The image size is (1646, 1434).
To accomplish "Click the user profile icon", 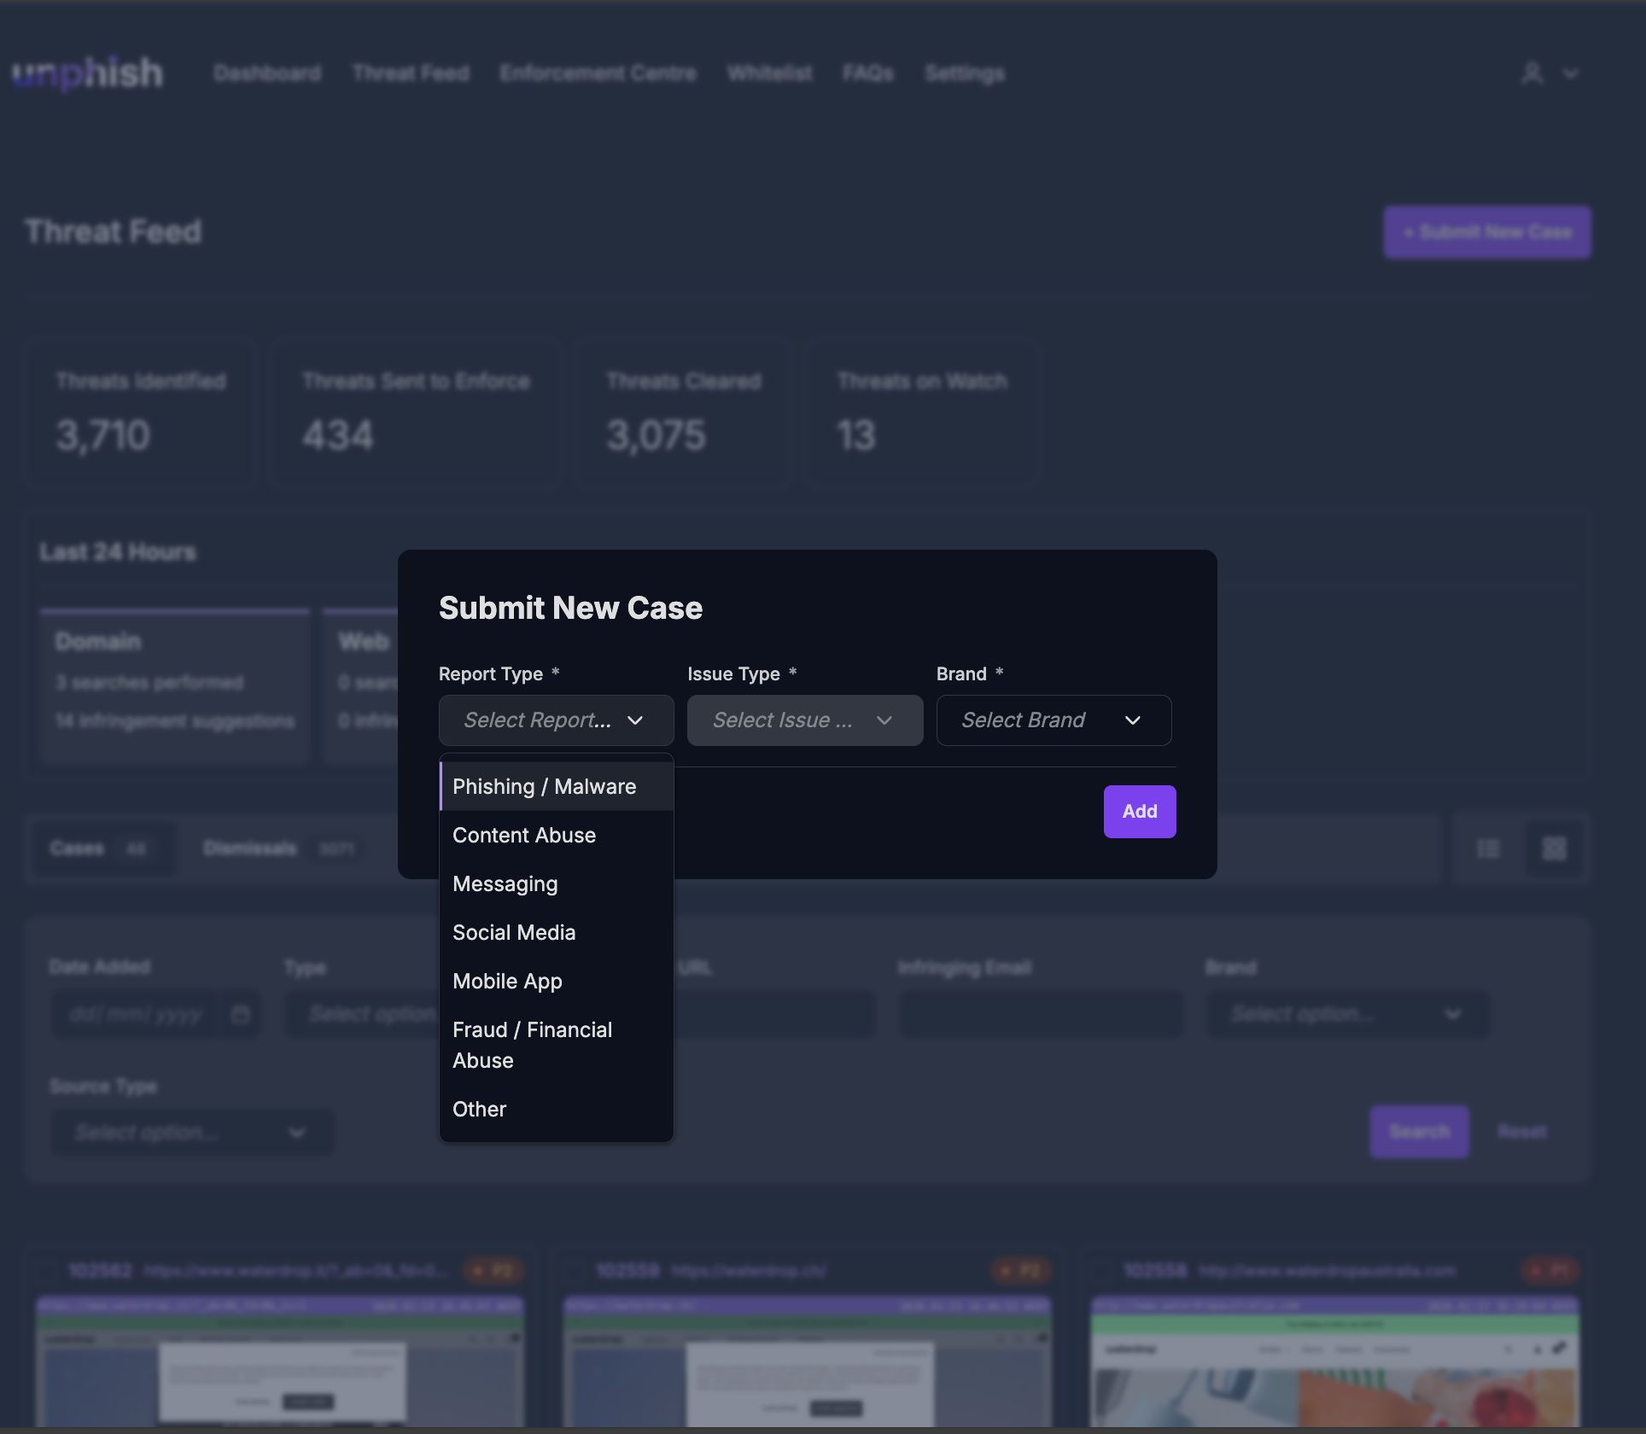I will [x=1532, y=73].
